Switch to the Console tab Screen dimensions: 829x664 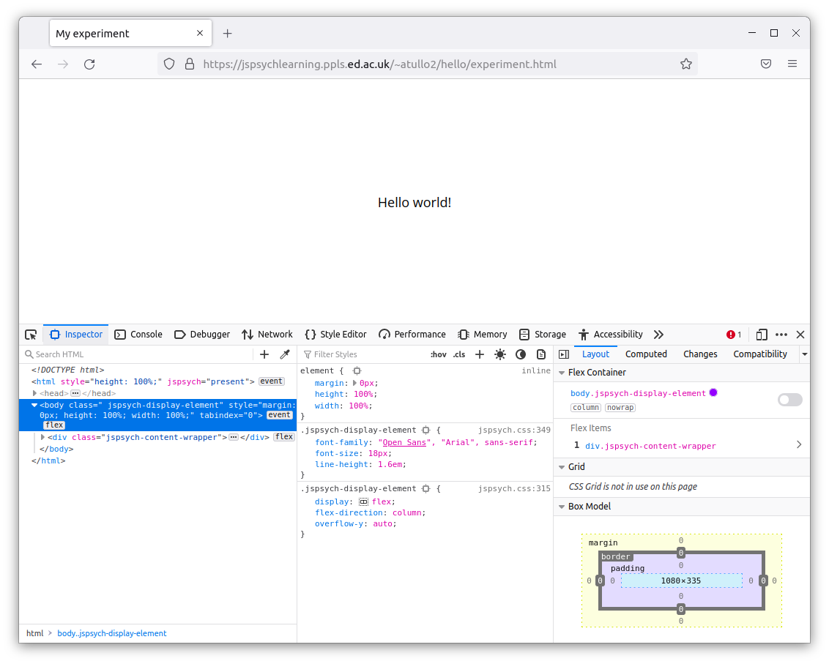click(138, 335)
